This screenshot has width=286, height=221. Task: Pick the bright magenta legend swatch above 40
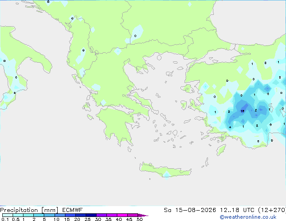[x=122, y=215]
